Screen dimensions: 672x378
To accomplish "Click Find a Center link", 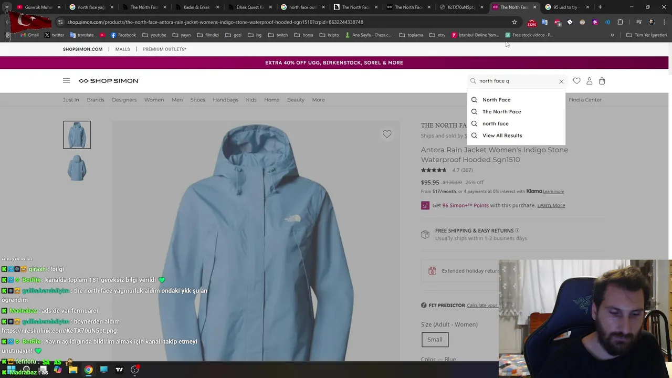I will (x=585, y=100).
